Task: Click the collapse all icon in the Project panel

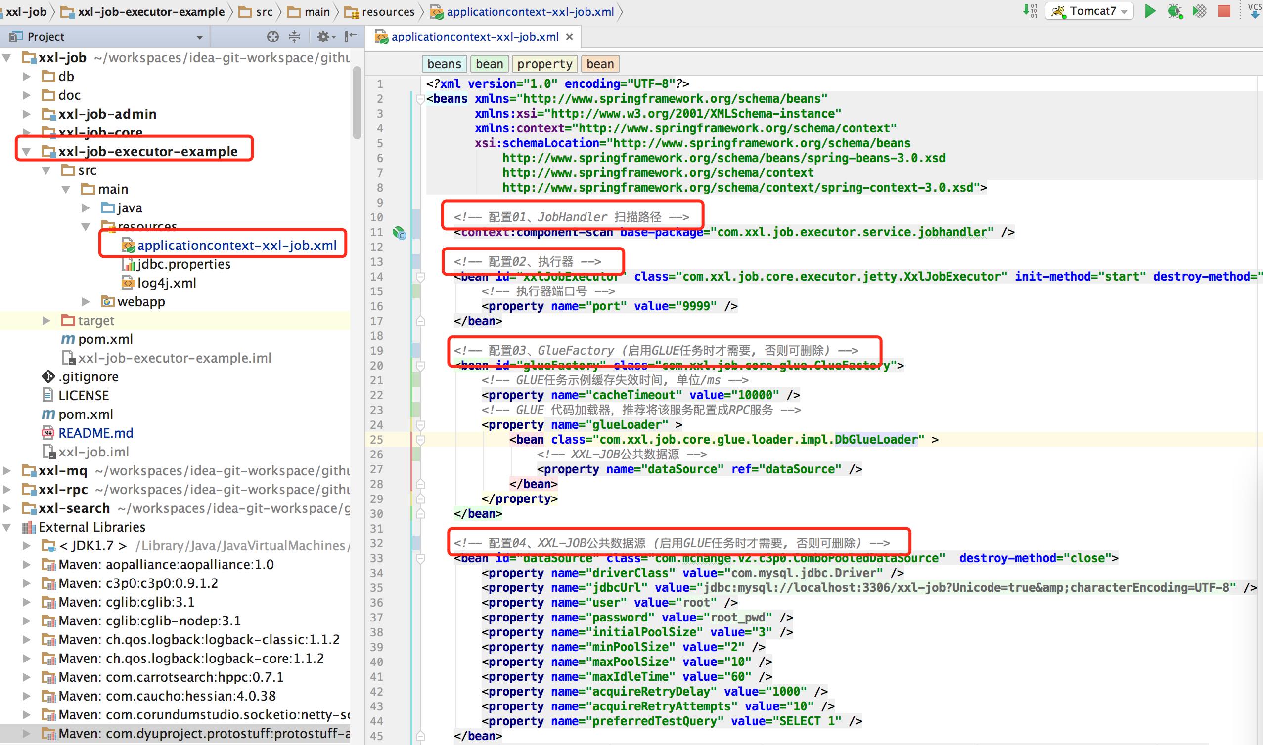Action: (294, 36)
